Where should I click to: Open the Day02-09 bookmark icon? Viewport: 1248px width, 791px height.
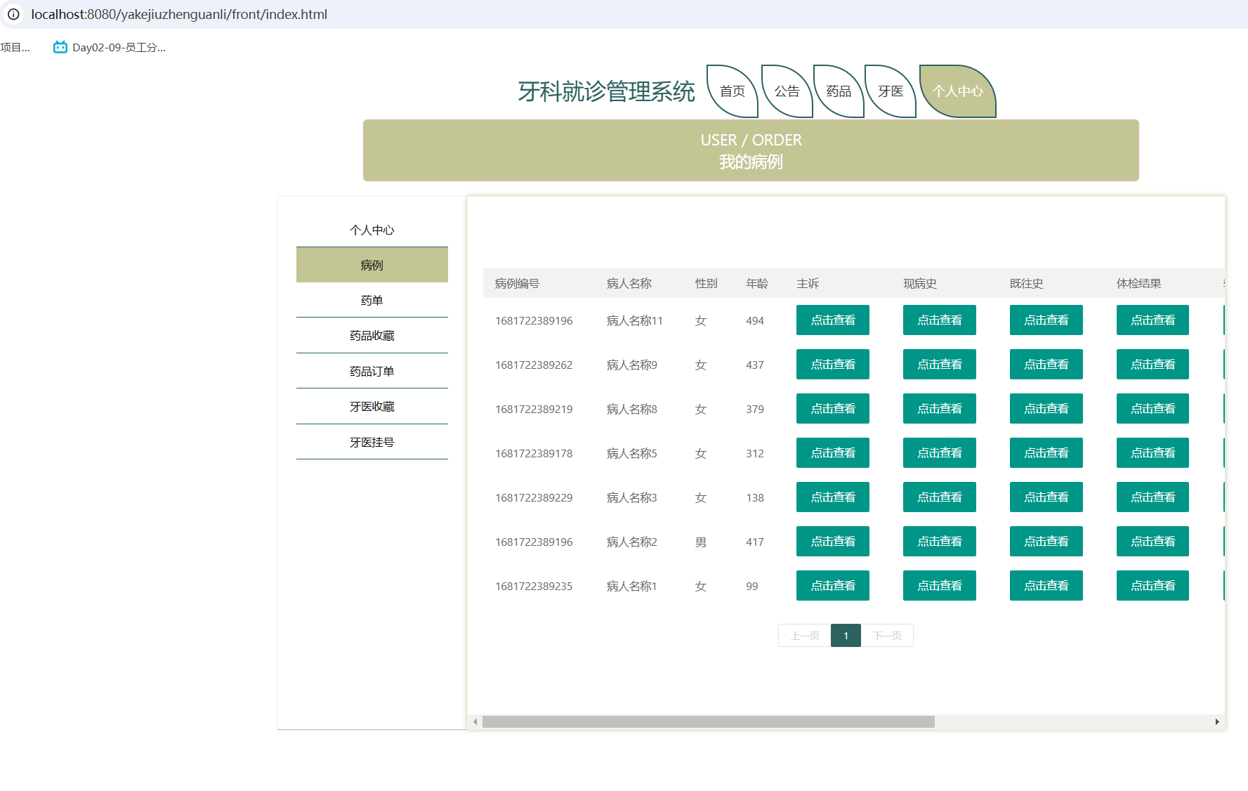[x=60, y=47]
